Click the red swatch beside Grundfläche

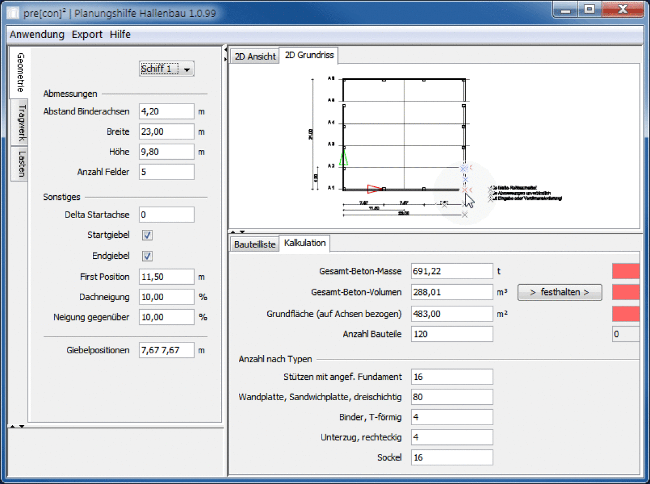[x=626, y=314]
